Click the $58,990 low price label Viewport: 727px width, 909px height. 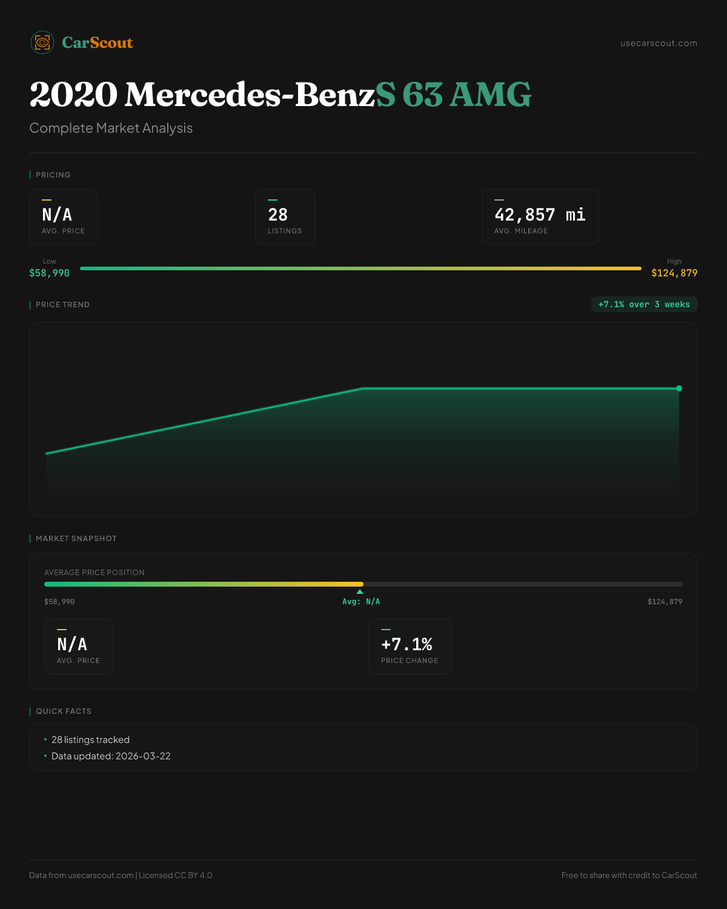[50, 273]
